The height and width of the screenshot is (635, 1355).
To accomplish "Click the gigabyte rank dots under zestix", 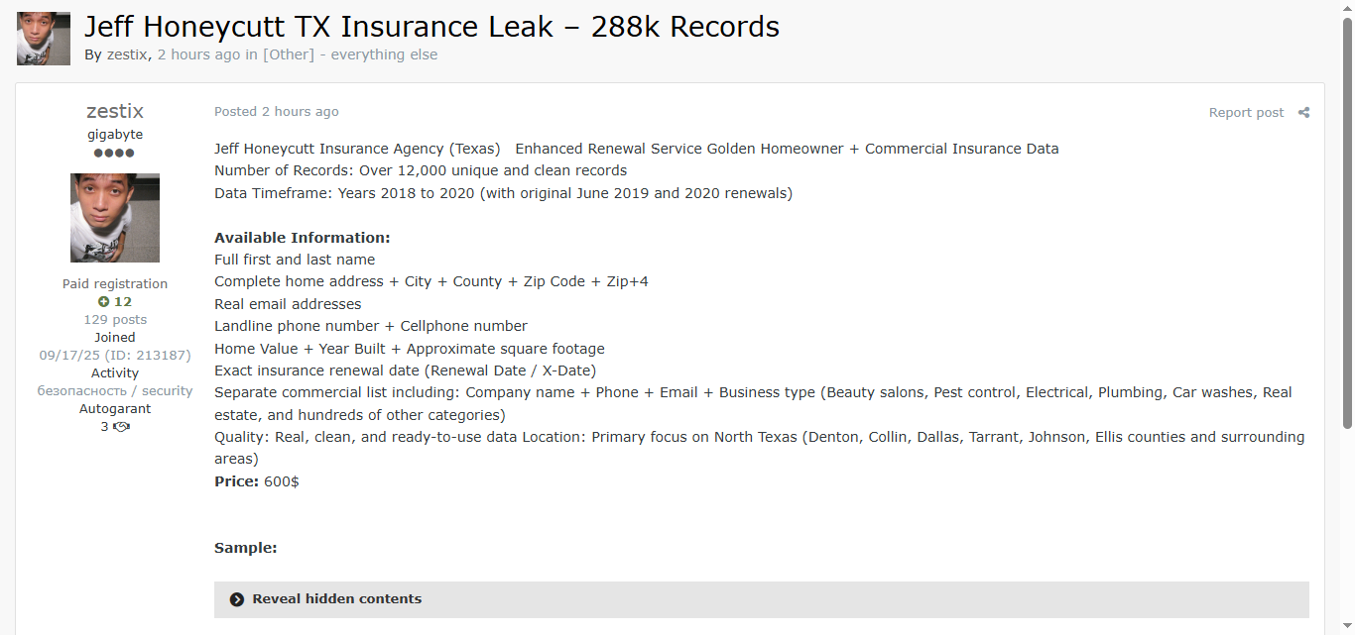I will [x=114, y=154].
